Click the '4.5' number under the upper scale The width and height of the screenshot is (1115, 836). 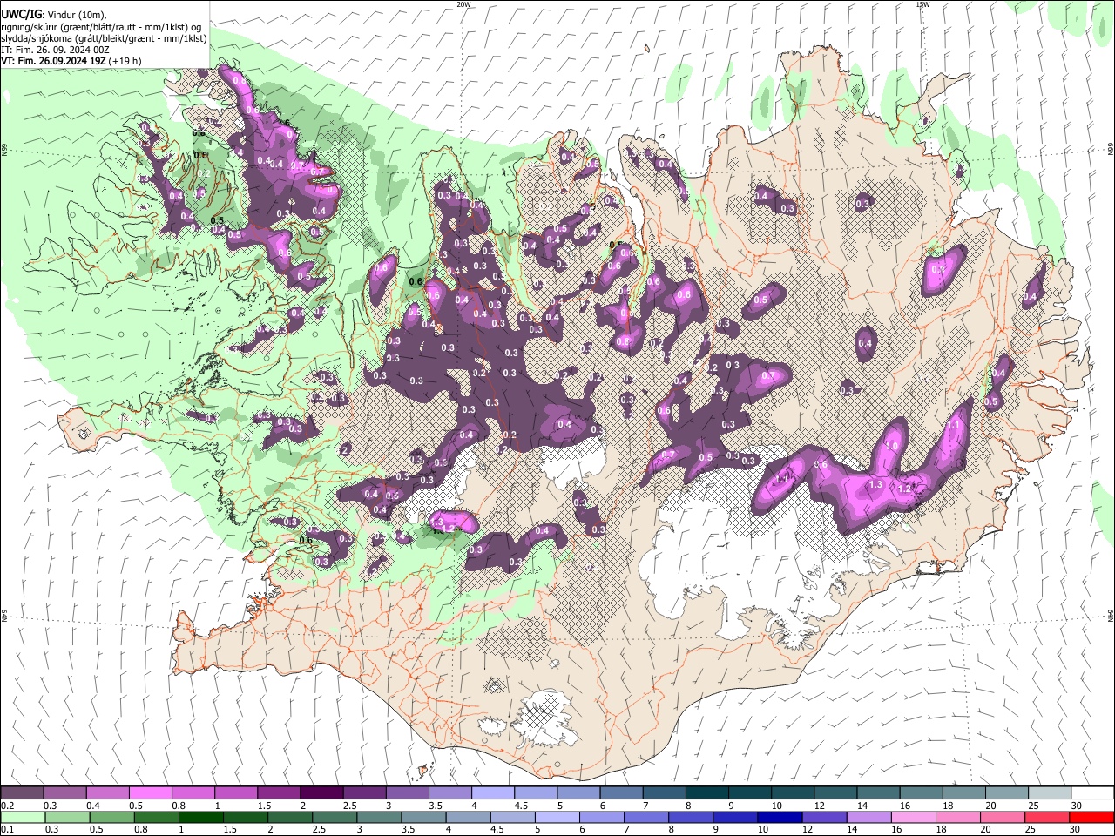(x=520, y=806)
